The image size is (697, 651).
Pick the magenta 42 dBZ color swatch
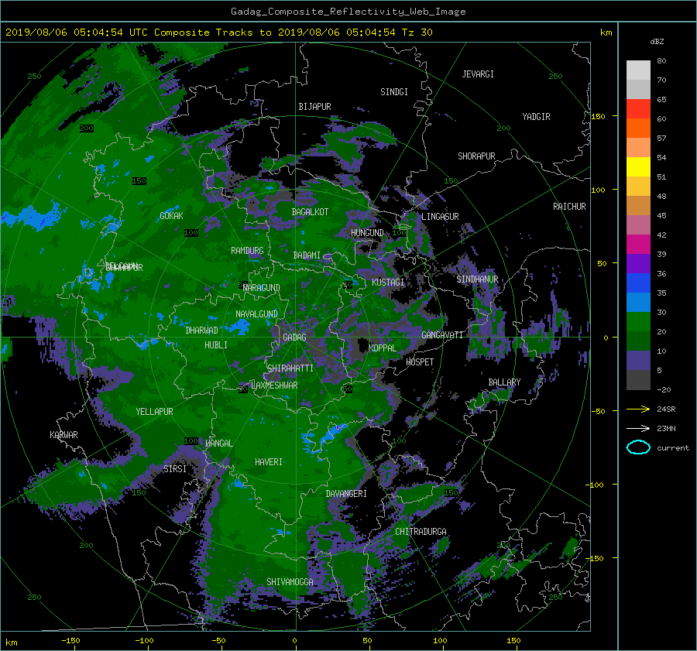point(638,244)
